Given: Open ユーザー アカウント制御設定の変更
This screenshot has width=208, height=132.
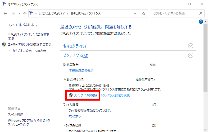Looking at the screenshot, I should pyautogui.click(x=30, y=45).
